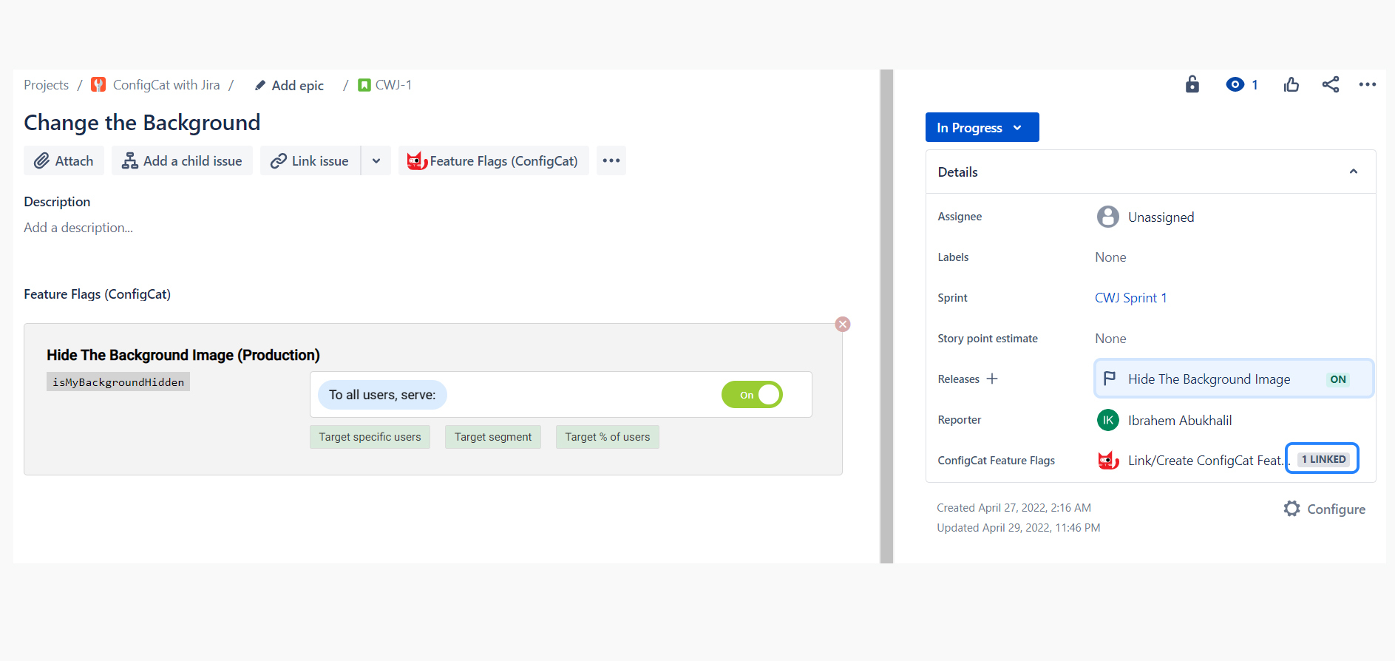The width and height of the screenshot is (1395, 661).
Task: Open Hide The Background Image release flag
Action: tap(1233, 379)
